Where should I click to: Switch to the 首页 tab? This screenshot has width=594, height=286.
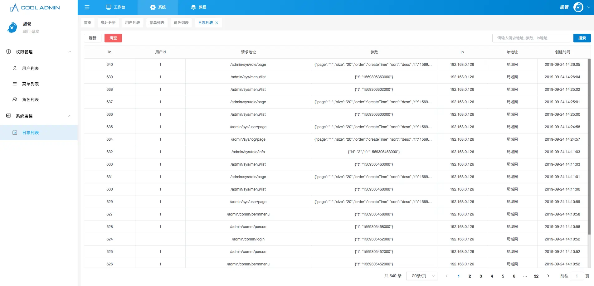point(88,23)
